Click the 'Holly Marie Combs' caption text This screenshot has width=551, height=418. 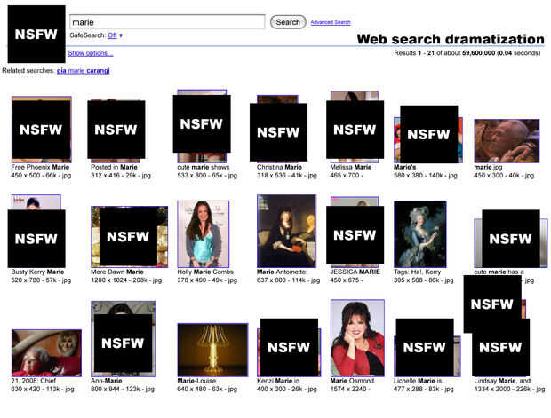205,272
